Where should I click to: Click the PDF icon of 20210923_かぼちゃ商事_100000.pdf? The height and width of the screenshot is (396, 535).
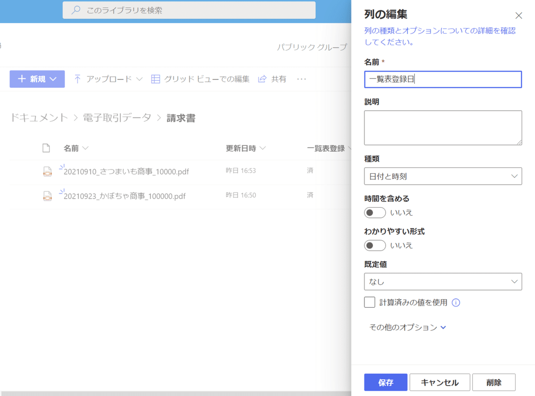pyautogui.click(x=47, y=196)
